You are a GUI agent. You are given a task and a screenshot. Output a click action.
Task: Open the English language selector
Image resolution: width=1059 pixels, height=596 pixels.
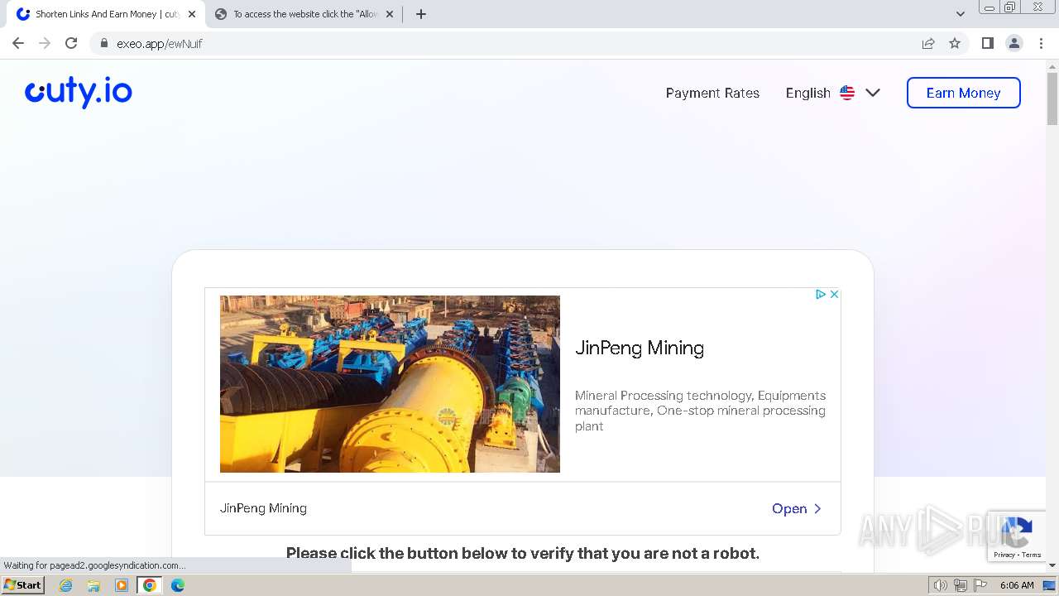click(832, 93)
